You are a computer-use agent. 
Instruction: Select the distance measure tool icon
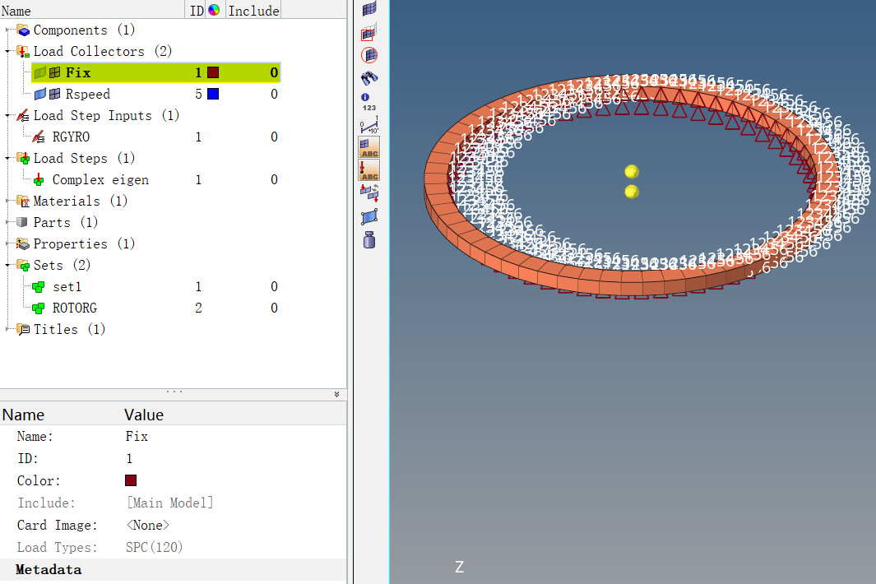(x=369, y=125)
